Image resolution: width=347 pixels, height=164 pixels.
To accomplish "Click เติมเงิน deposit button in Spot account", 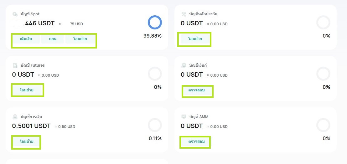I will [x=26, y=39].
